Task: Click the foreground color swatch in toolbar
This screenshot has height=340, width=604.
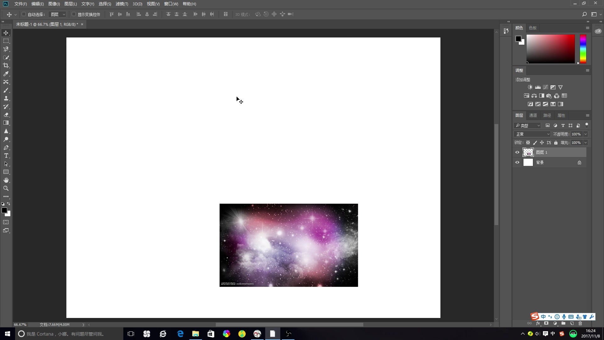Action: pos(4,210)
